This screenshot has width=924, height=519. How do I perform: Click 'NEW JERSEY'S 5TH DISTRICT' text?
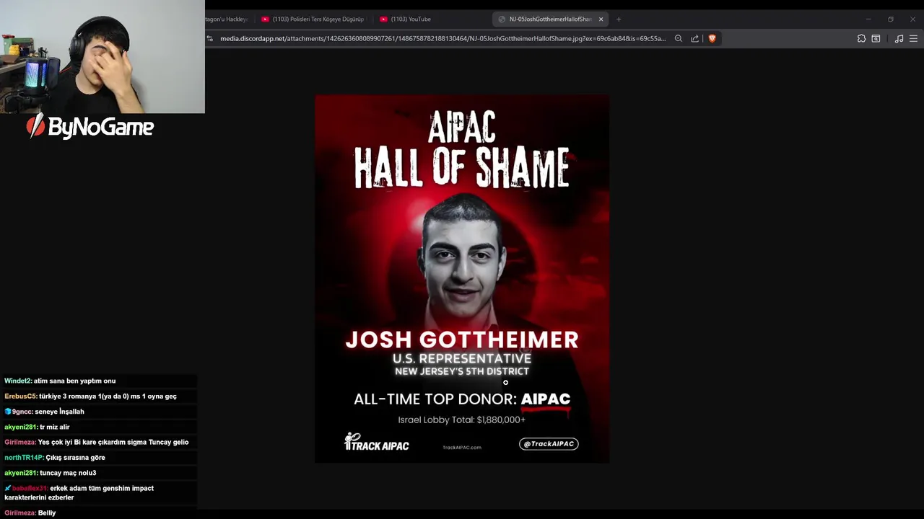pos(462,371)
